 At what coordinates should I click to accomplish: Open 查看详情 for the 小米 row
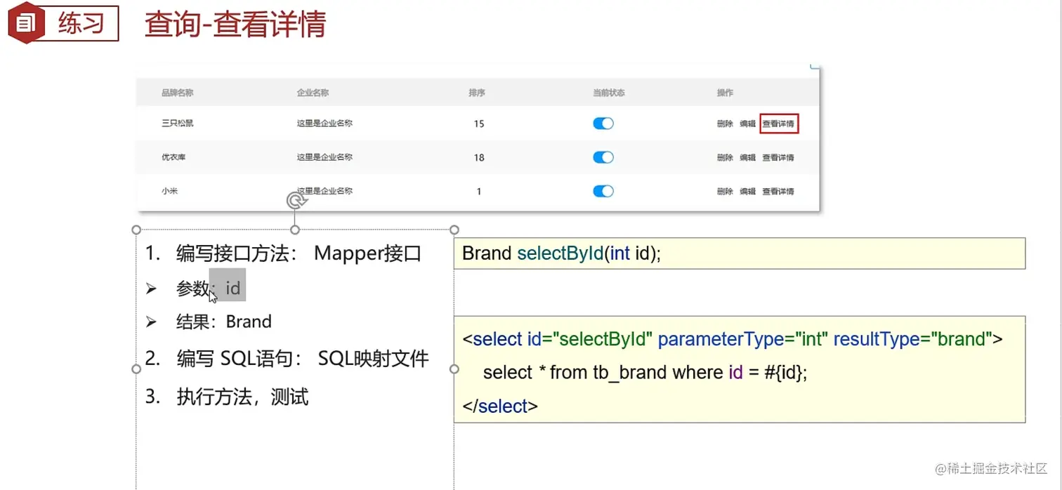coord(778,191)
